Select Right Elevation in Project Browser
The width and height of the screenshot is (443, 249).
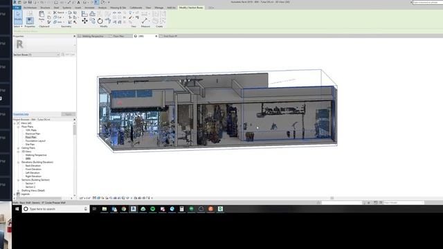coord(33,176)
